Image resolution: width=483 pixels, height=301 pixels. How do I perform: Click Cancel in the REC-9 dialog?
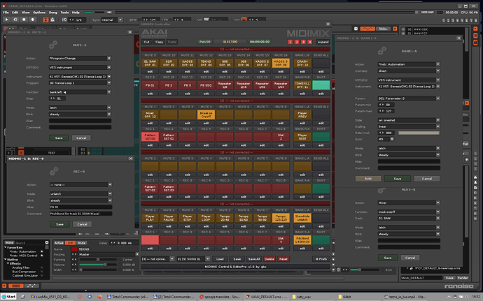82,224
